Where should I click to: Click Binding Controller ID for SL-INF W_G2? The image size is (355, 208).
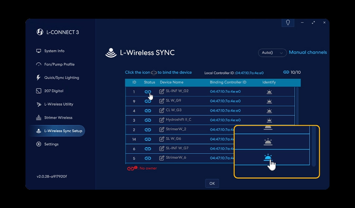[x=225, y=92]
